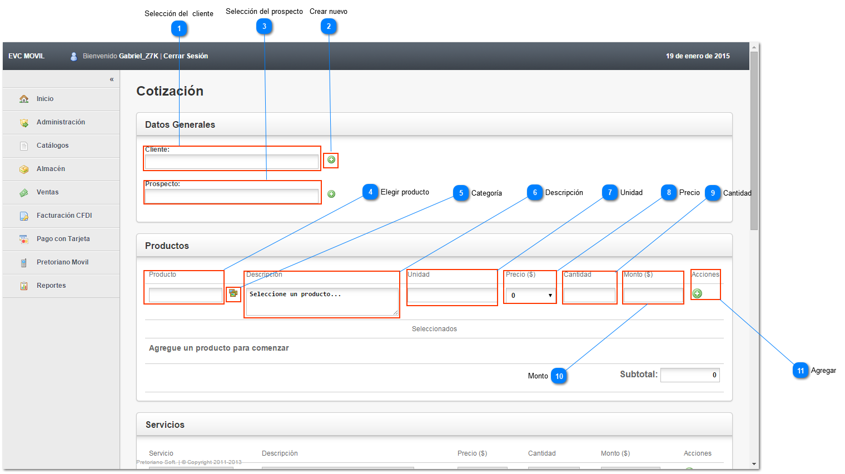This screenshot has width=845, height=474.
Task: Click EVC MOVIL brand link
Action: point(26,56)
